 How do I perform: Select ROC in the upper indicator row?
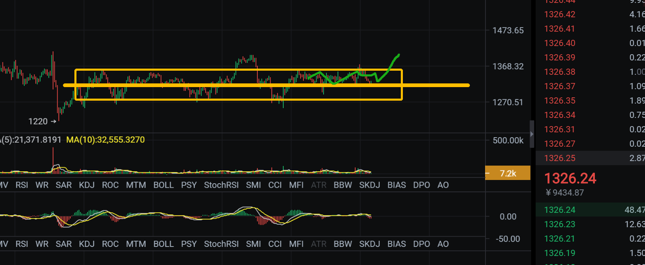click(110, 185)
